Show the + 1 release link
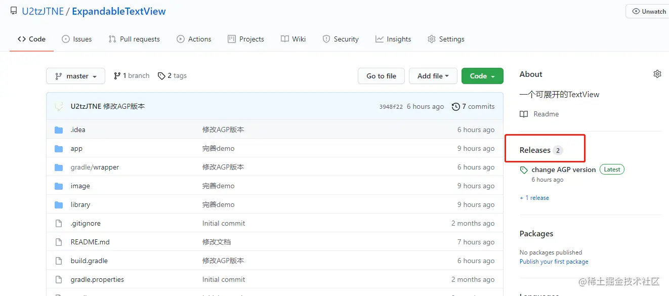The height and width of the screenshot is (296, 669). 534,198
